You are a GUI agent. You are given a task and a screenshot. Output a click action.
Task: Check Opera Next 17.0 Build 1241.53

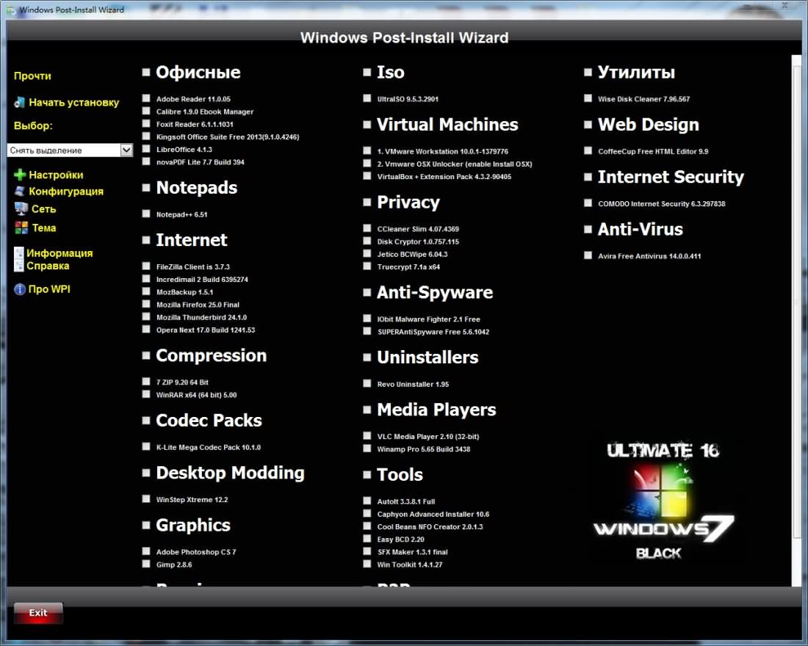coord(146,330)
